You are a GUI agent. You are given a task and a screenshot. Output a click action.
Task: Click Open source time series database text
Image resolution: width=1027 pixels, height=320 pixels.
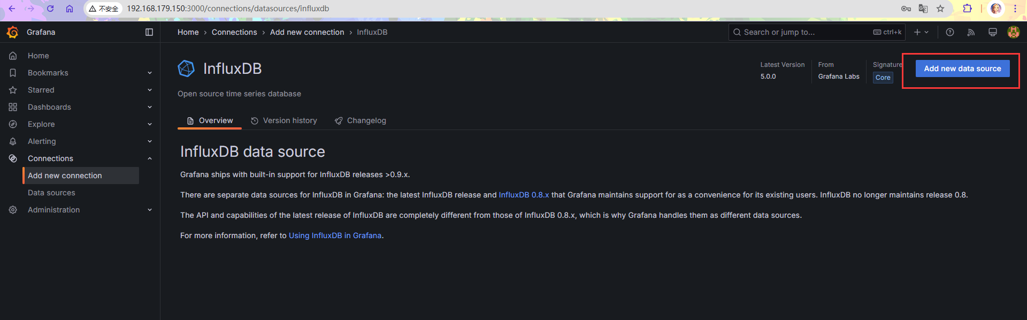(x=239, y=94)
